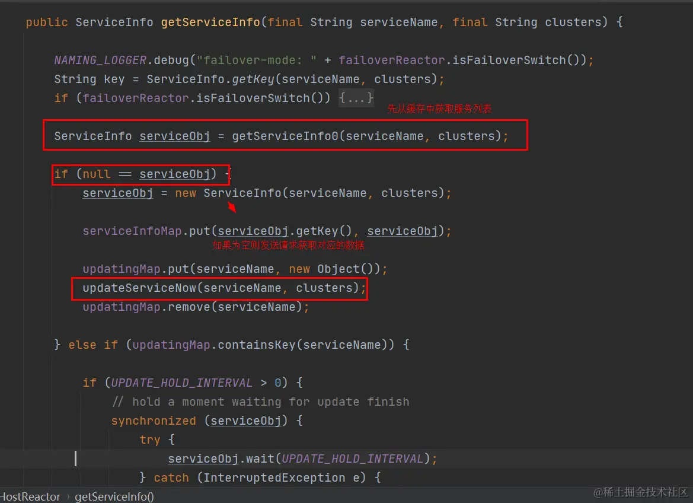Click new ServiceInfo constructor call
Viewport: 693px width, 503px height.
[312, 193]
